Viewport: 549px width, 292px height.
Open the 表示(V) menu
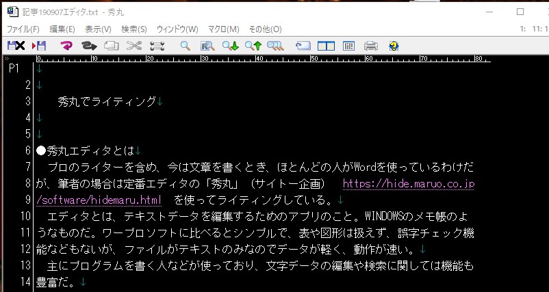pos(98,29)
